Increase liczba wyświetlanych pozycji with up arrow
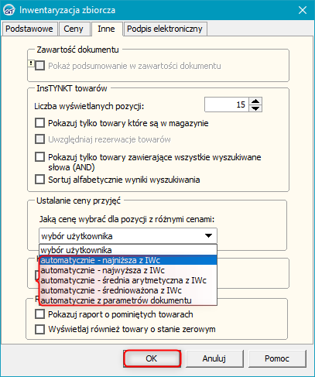 tap(255, 101)
